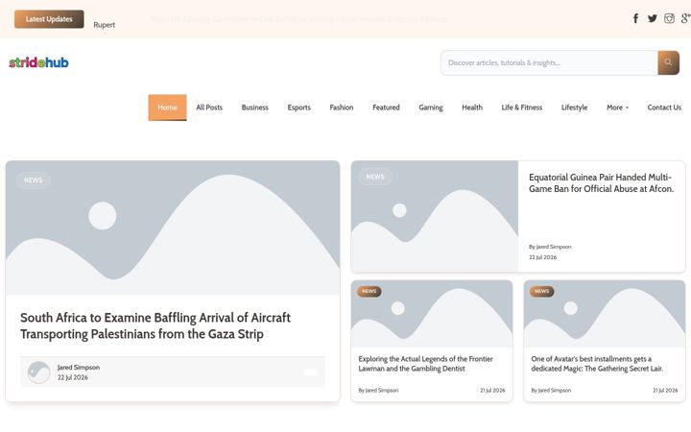The width and height of the screenshot is (691, 432).
Task: Click 22 Jul 2026 date on Equatorial Guinea card
Action: (x=543, y=257)
